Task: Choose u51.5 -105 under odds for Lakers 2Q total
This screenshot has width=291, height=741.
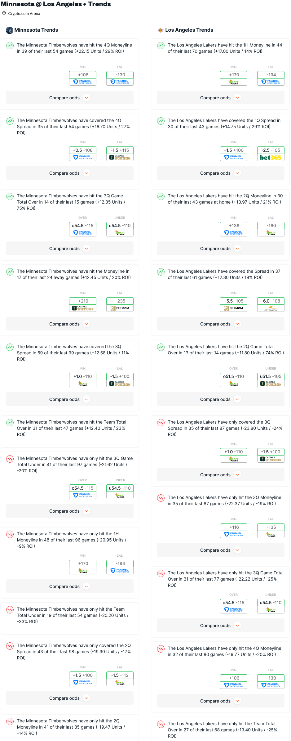Action: [271, 376]
